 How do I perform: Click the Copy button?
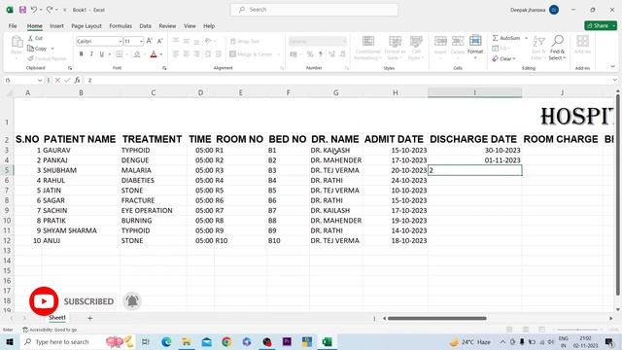point(37,49)
